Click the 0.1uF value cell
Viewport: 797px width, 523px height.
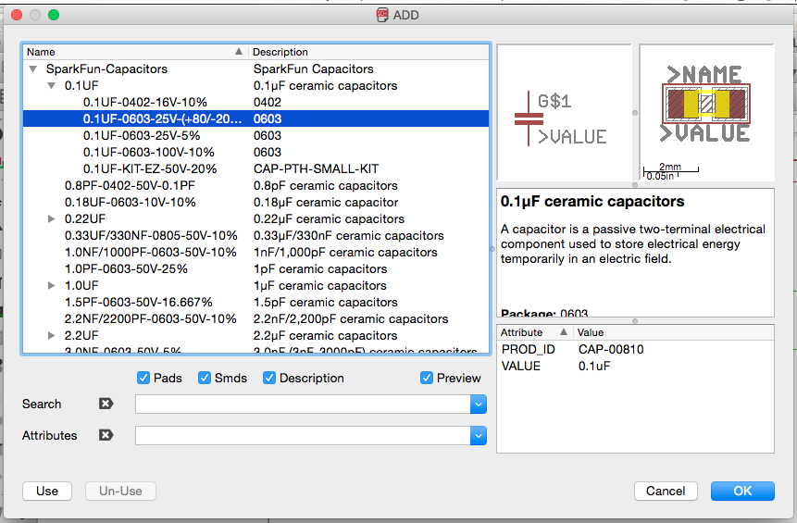point(594,366)
